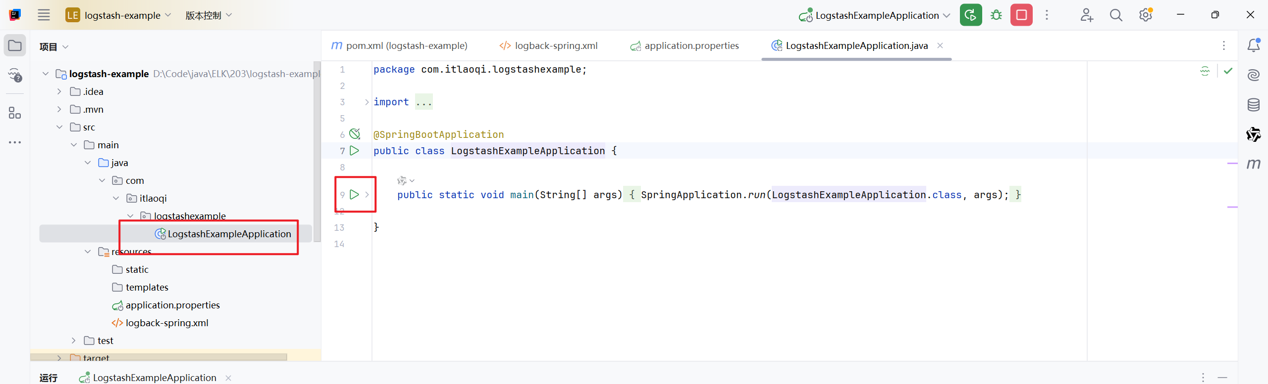Open Notifications bell icon
The width and height of the screenshot is (1268, 384).
[1254, 45]
